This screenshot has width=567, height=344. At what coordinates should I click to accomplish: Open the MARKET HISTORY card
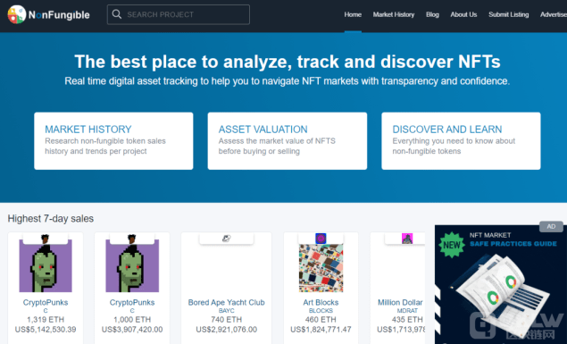pos(113,140)
